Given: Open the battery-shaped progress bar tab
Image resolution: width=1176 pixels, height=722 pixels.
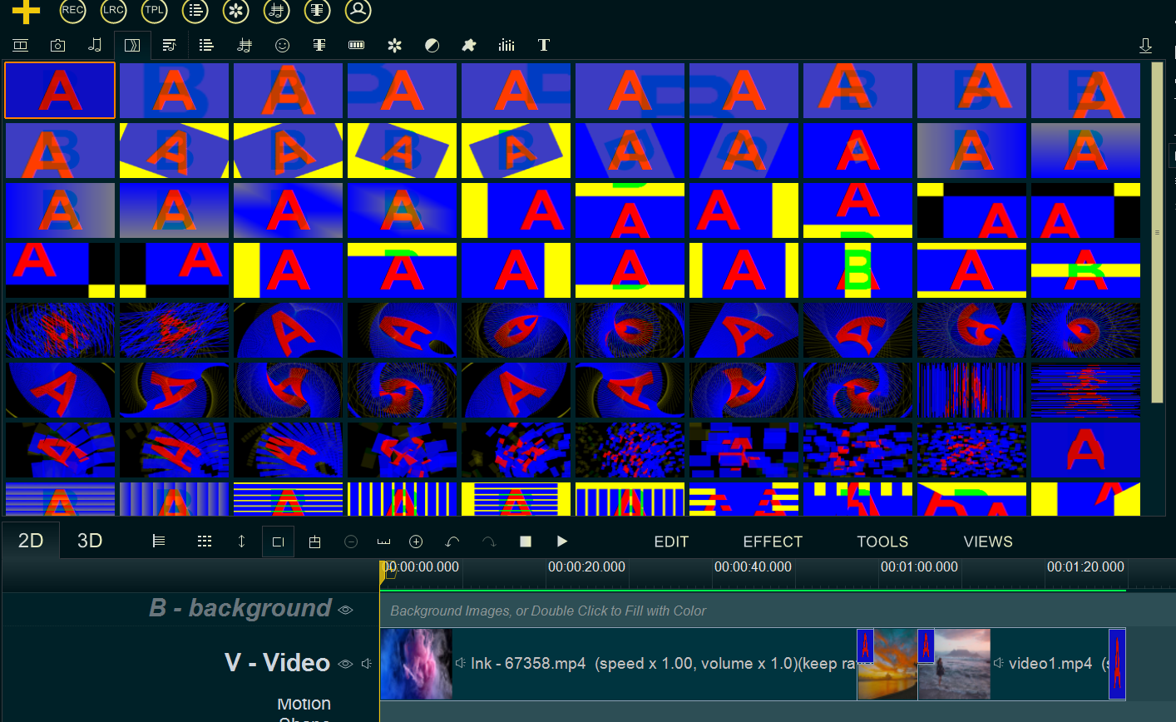Looking at the screenshot, I should pyautogui.click(x=356, y=45).
